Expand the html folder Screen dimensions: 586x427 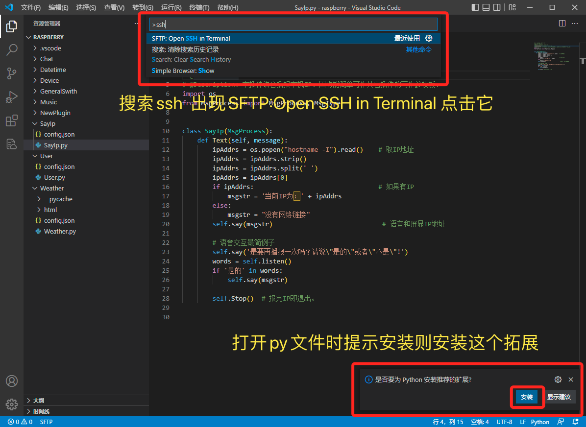[86, 210]
